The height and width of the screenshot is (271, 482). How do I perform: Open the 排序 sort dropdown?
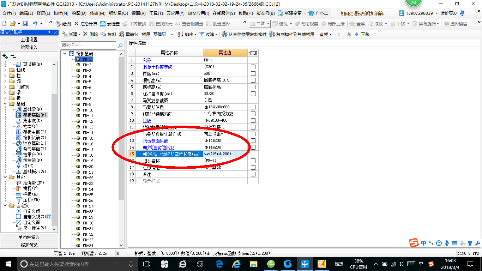[195, 35]
